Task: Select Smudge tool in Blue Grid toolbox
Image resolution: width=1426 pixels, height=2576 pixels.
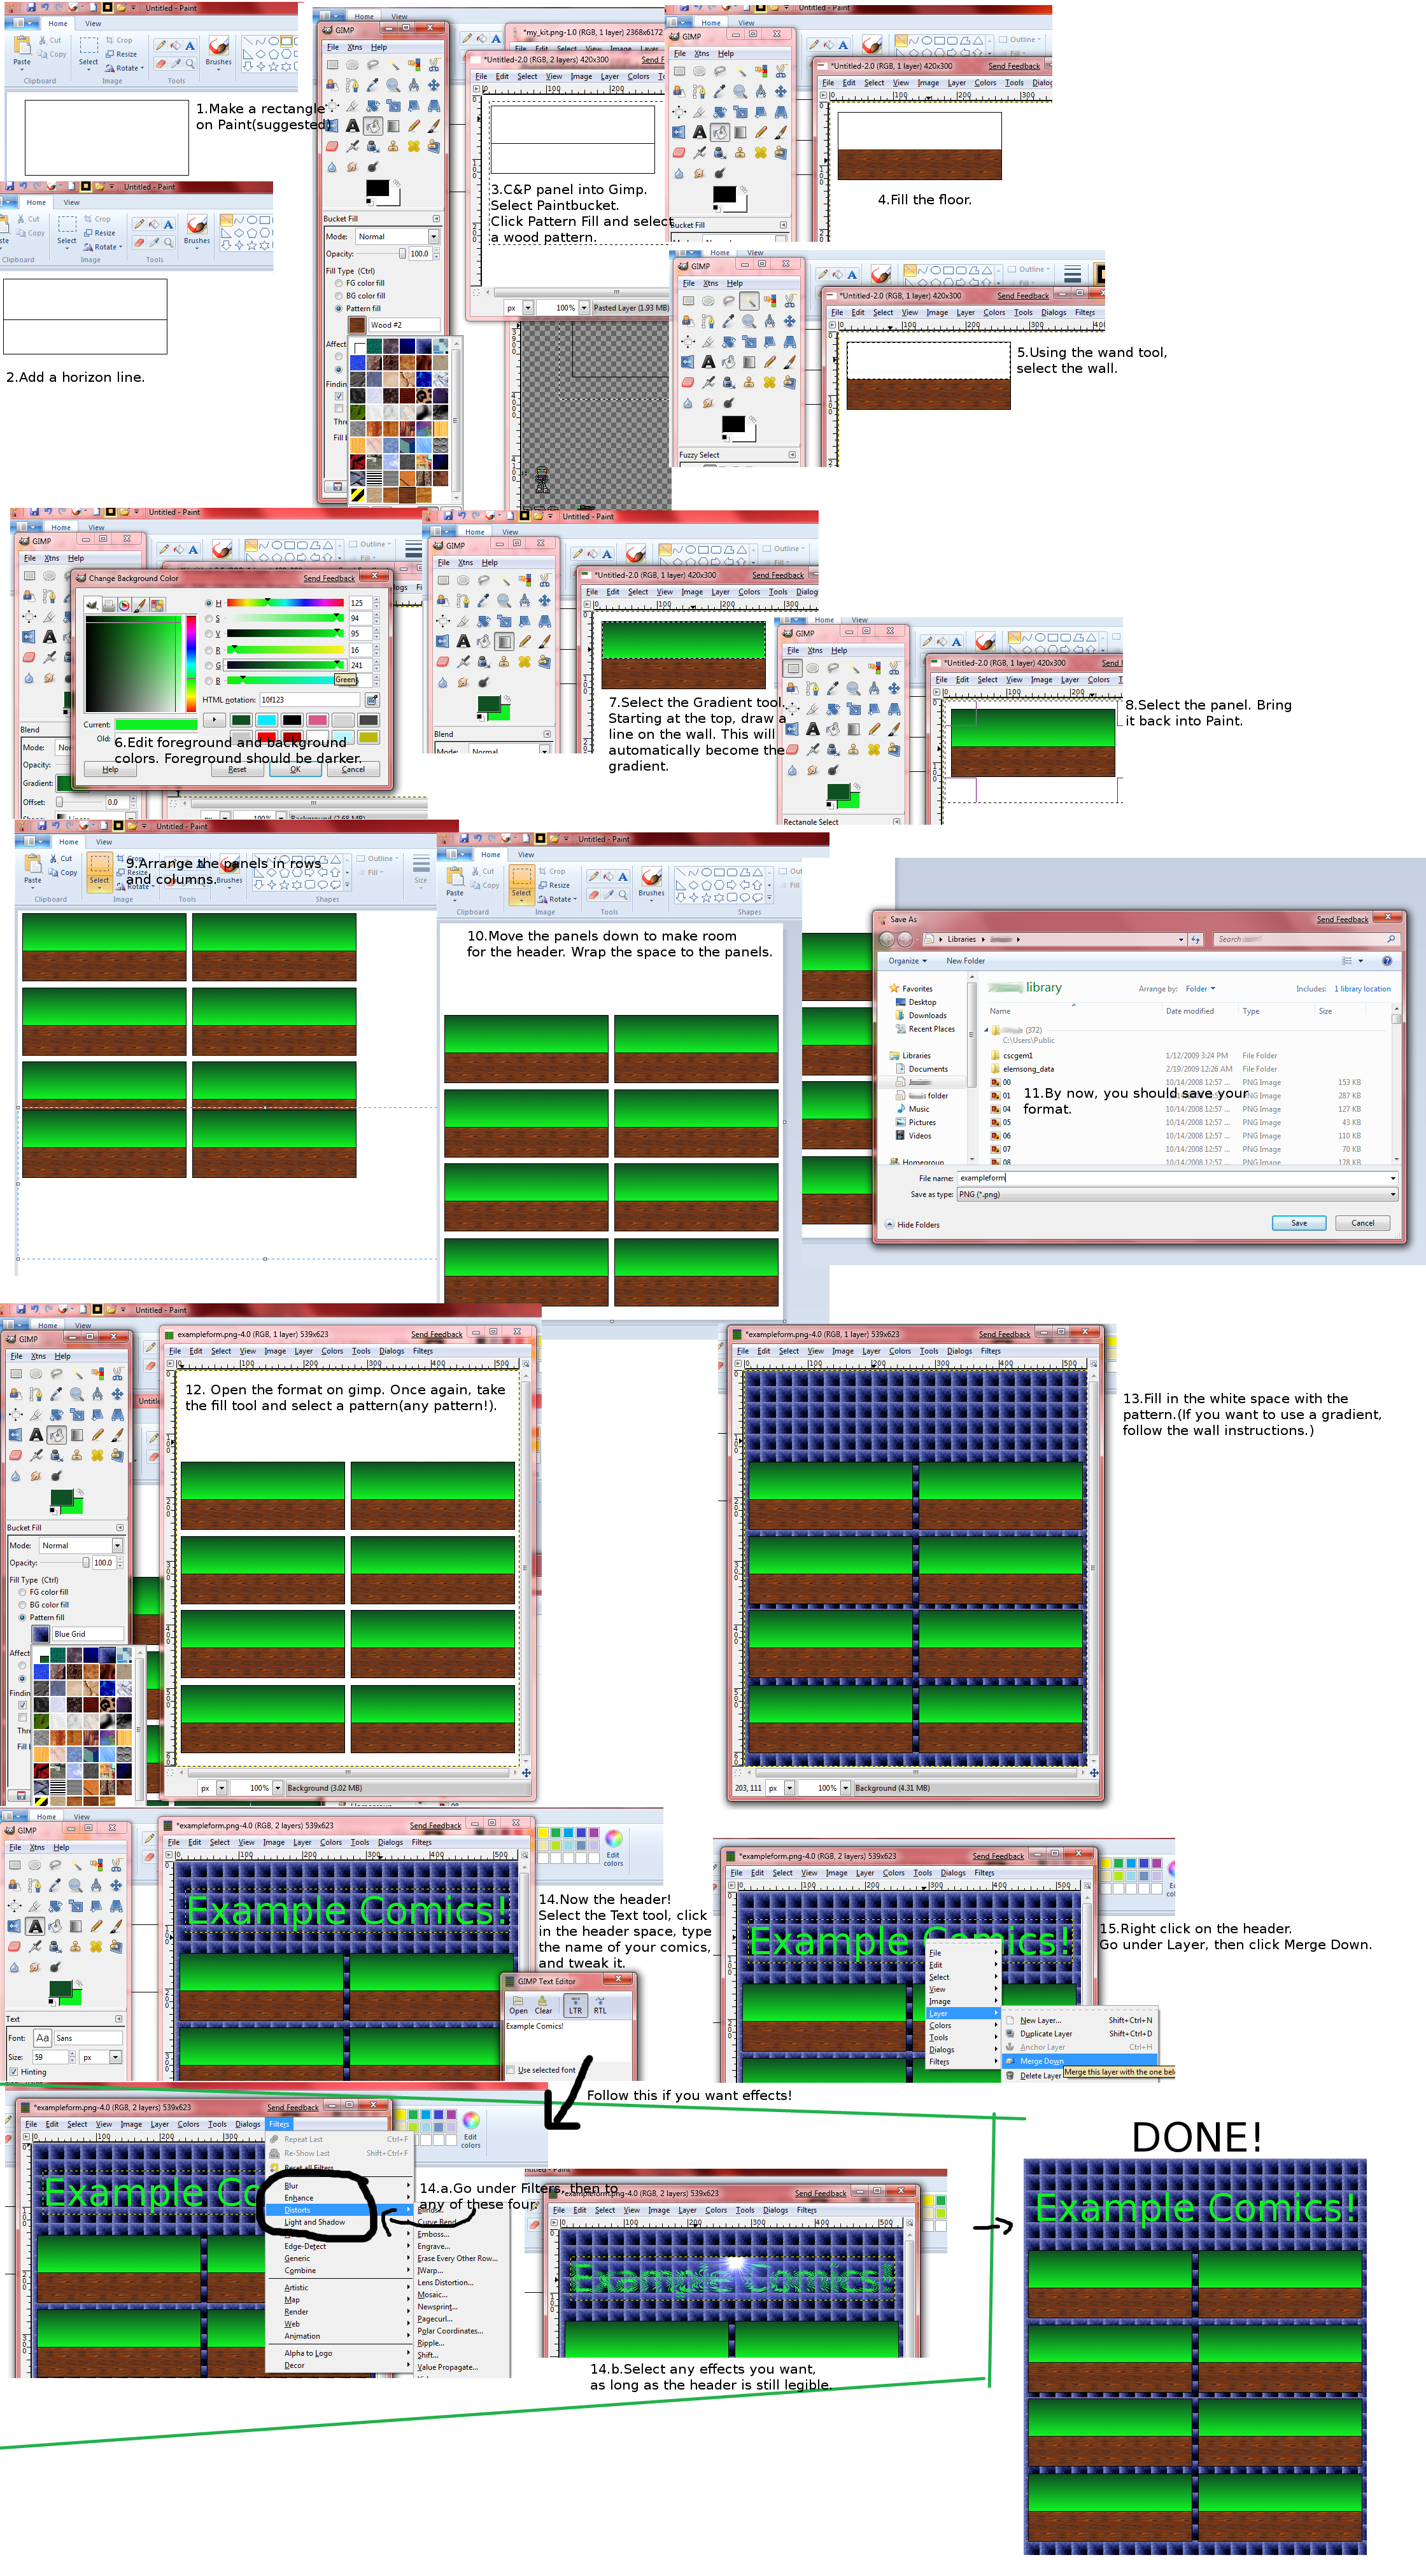Action: (x=36, y=1476)
